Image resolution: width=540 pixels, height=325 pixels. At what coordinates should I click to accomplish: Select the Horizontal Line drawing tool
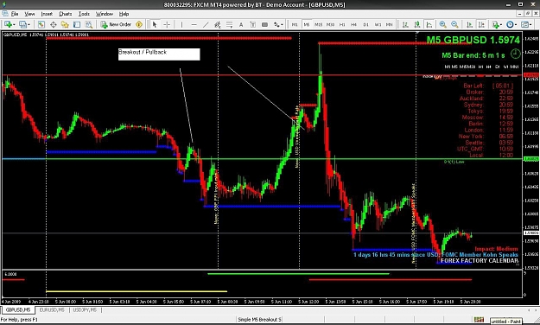[194, 24]
